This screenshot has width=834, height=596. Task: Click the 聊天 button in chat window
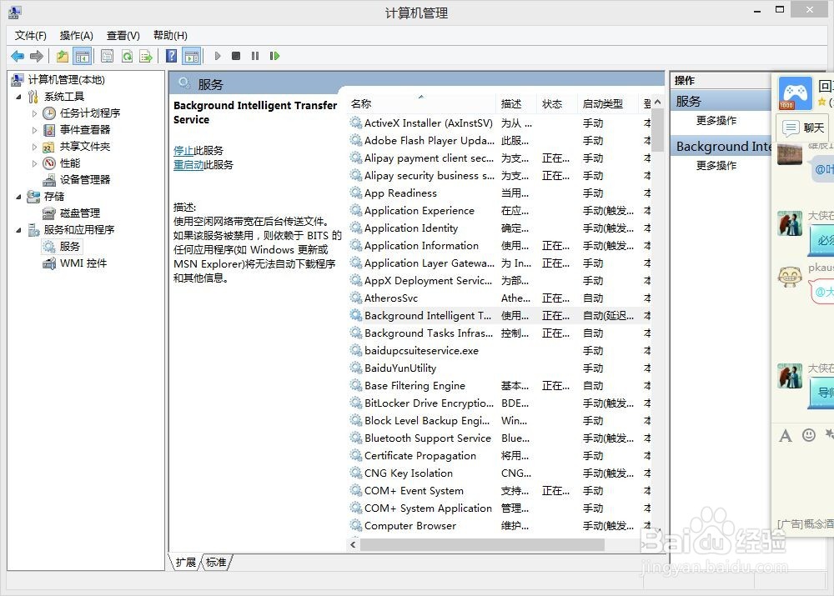click(803, 128)
